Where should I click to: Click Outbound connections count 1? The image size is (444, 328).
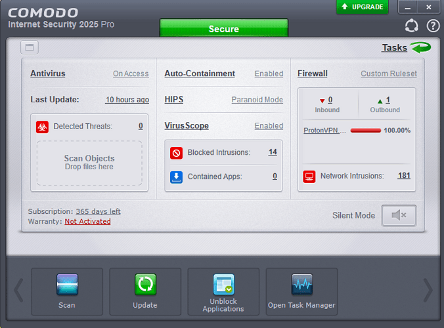(388, 100)
